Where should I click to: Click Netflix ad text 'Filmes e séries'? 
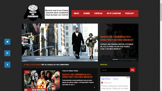[115, 87]
